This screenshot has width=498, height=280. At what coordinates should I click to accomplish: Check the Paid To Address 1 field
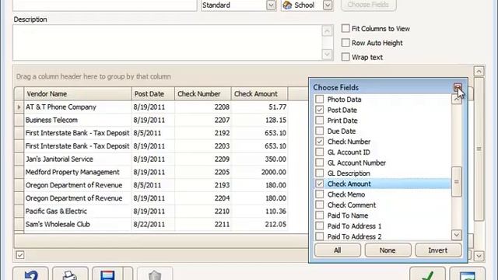coord(320,226)
